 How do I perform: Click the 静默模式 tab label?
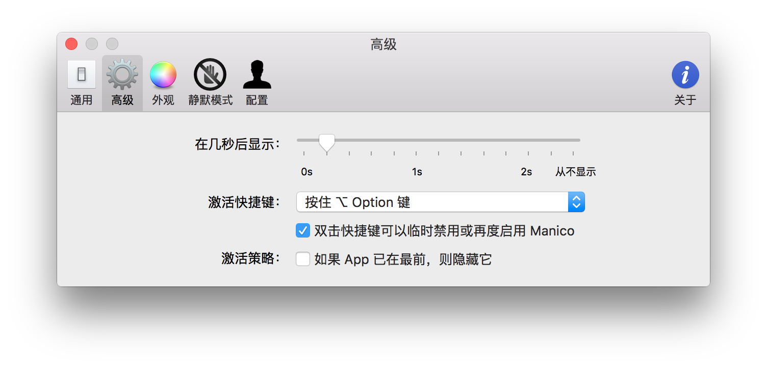[x=210, y=100]
